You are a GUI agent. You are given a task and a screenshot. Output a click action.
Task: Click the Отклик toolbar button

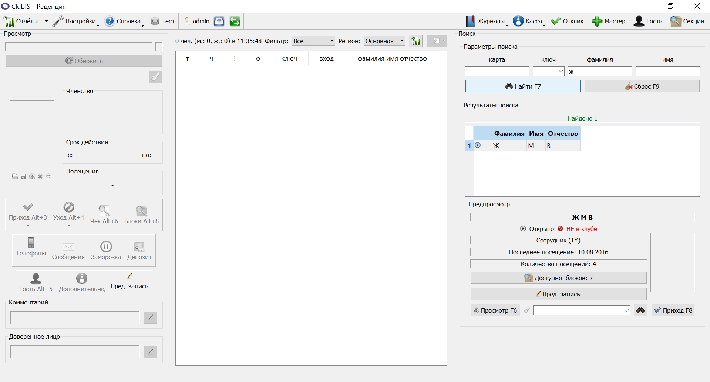[567, 21]
